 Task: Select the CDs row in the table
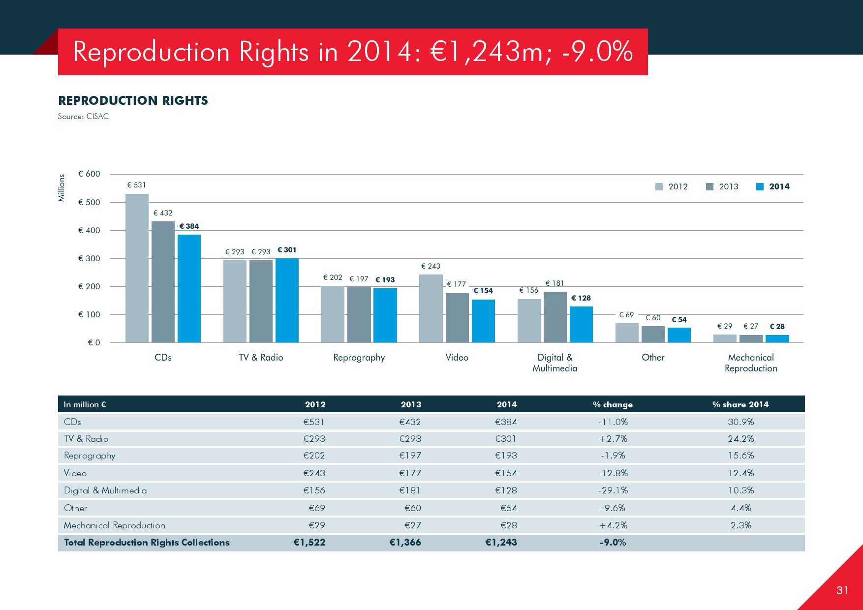[72, 422]
